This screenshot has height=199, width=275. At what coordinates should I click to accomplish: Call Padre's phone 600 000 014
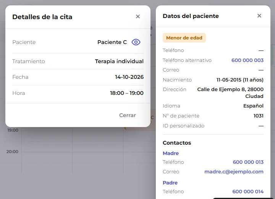(248, 192)
